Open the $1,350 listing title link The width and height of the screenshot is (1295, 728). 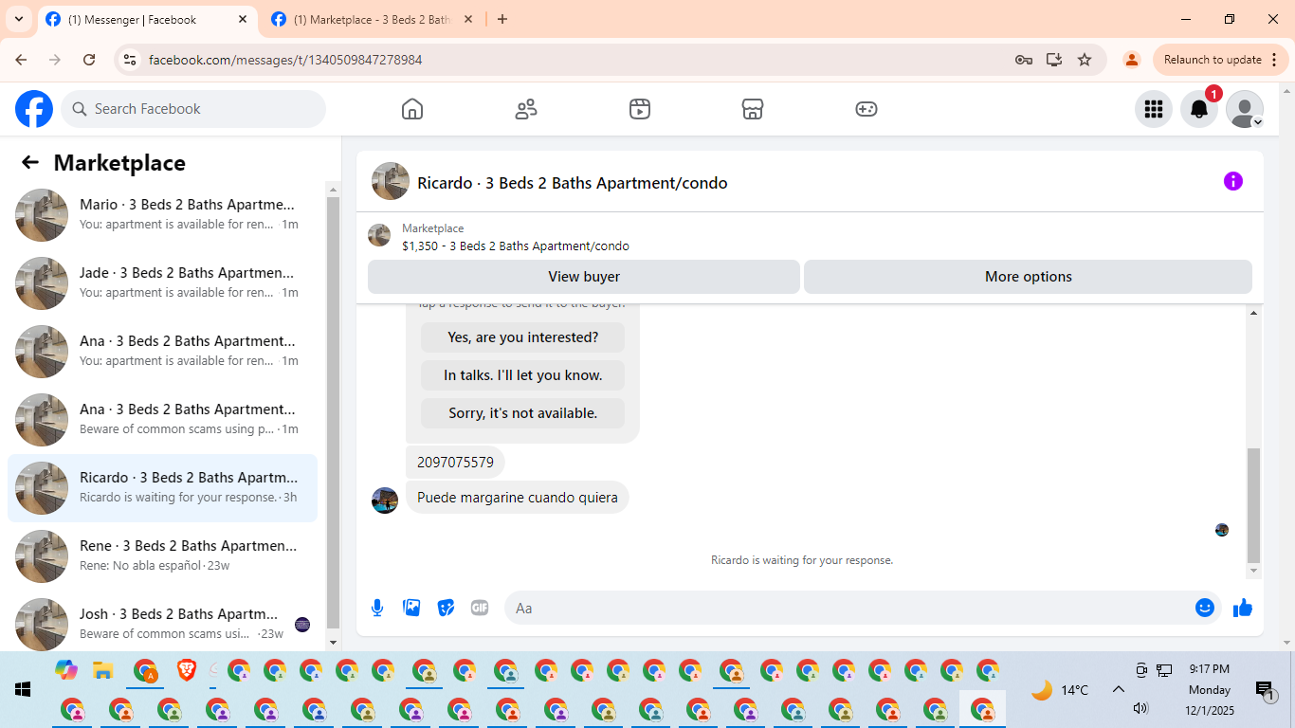(516, 246)
